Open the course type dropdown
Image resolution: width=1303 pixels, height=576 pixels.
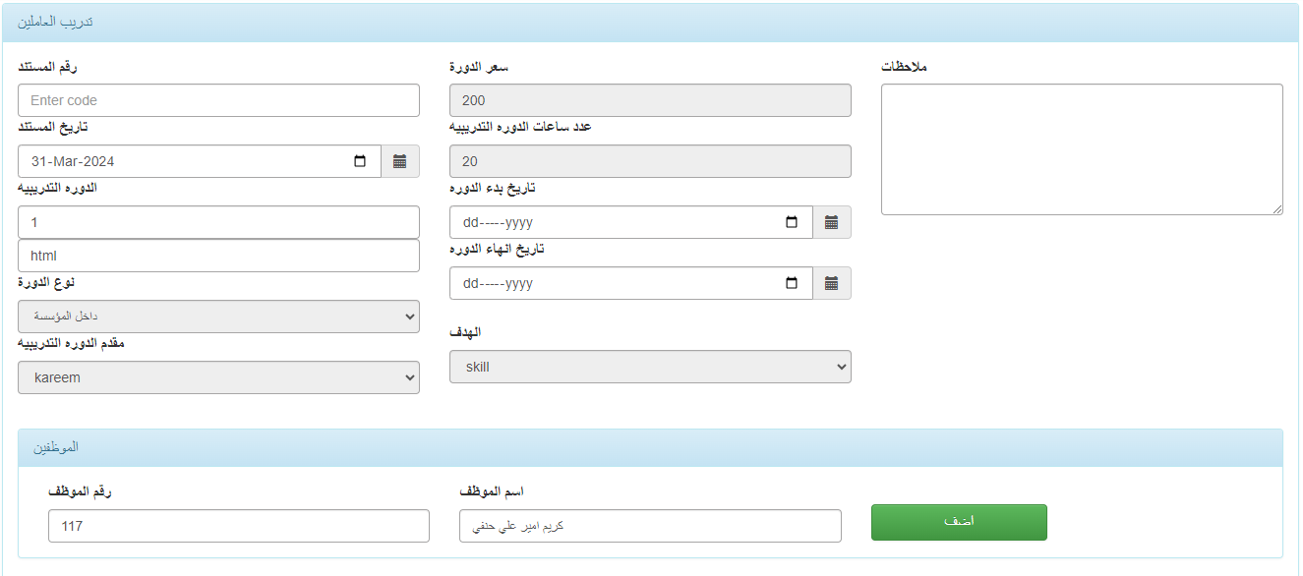click(x=218, y=317)
